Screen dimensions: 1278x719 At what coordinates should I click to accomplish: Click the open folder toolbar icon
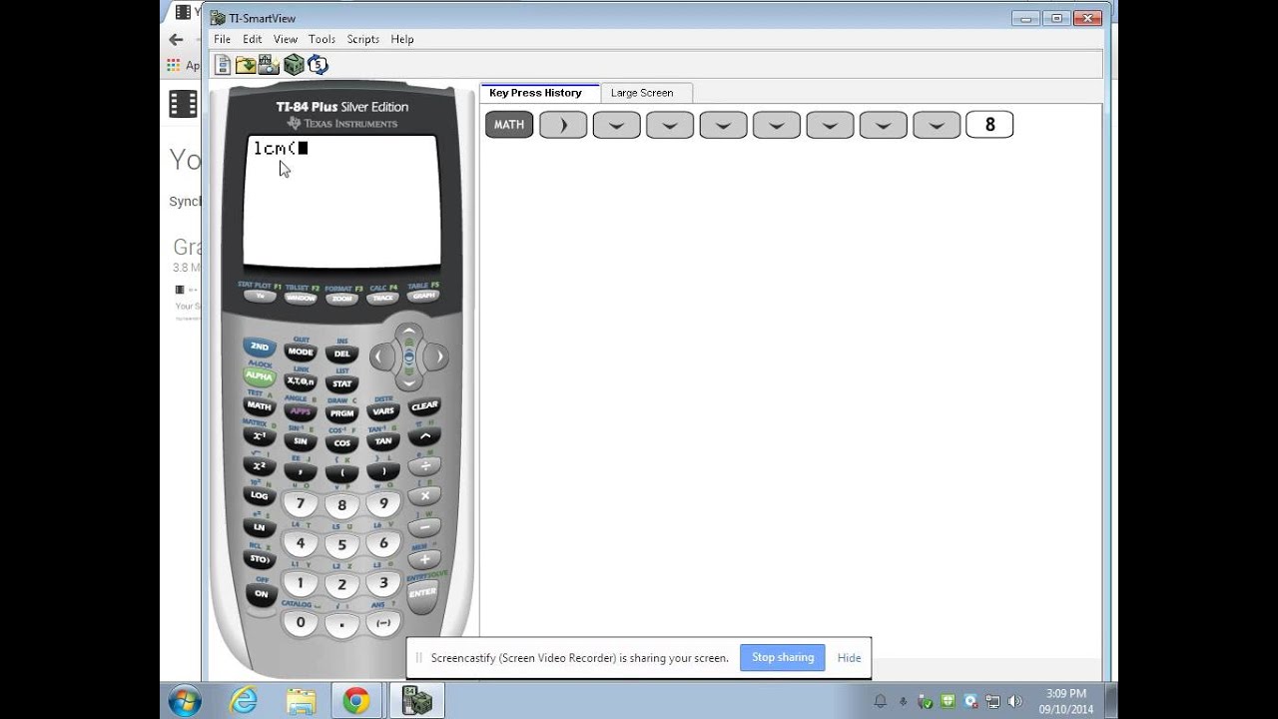pos(246,65)
